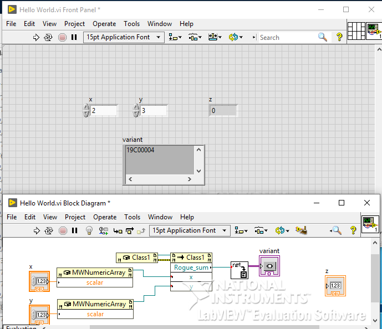Open Front Panel Help menu
Viewport: 382px width, 329px height.
click(x=186, y=24)
